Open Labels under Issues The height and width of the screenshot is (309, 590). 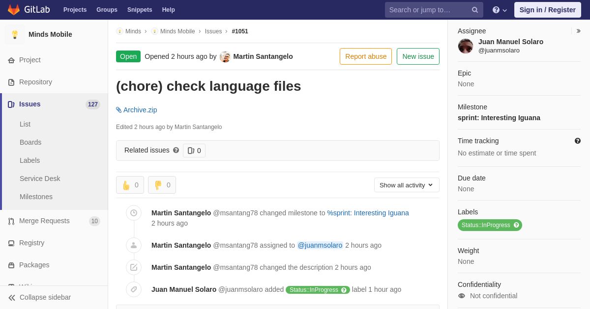pyautogui.click(x=29, y=160)
